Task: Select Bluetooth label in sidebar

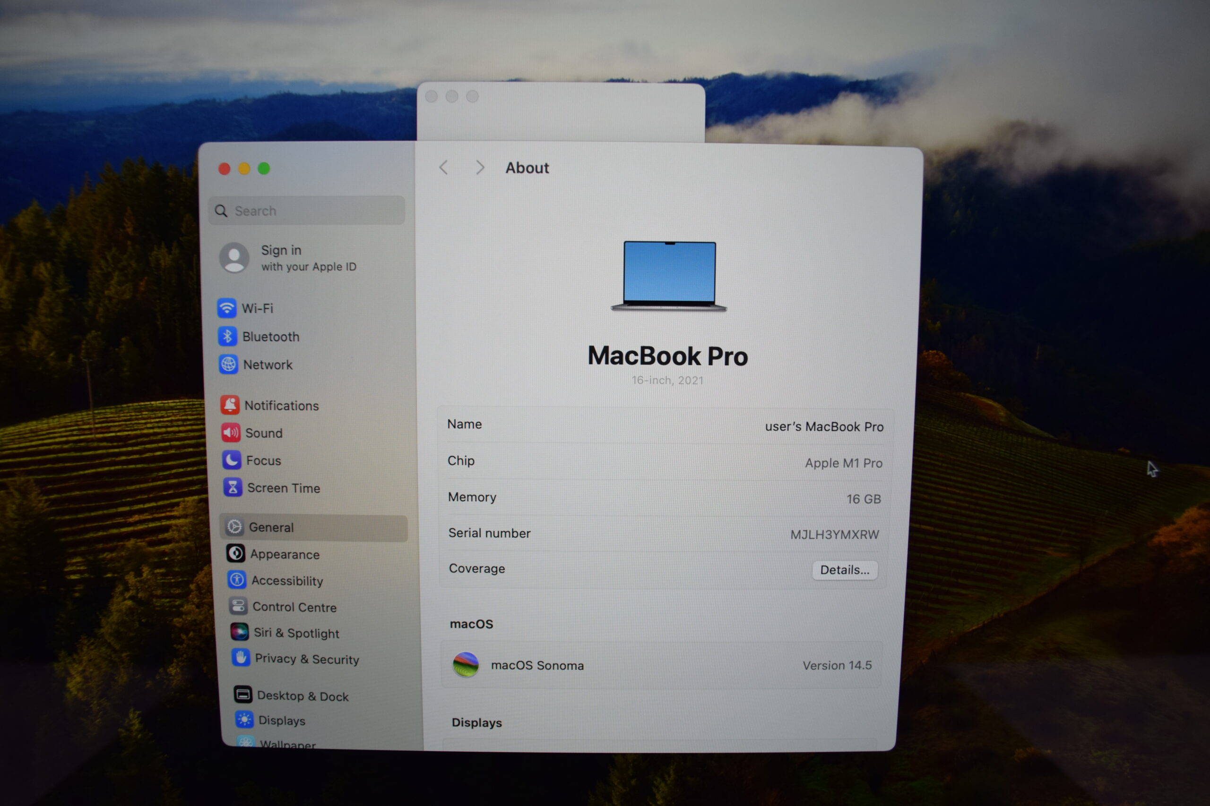Action: coord(271,337)
